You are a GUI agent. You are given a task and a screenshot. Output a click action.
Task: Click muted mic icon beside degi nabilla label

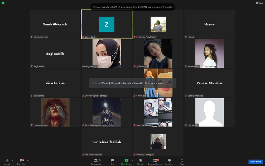pyautogui.click(x=31, y=66)
